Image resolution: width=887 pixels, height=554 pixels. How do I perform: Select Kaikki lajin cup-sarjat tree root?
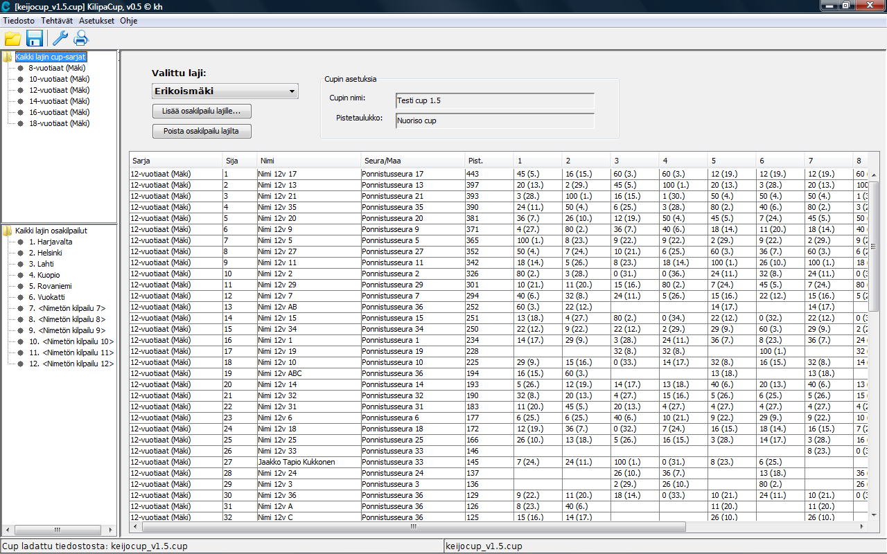tap(51, 57)
